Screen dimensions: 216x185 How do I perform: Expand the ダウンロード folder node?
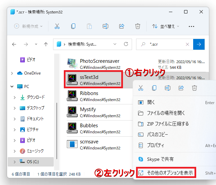click(14, 97)
